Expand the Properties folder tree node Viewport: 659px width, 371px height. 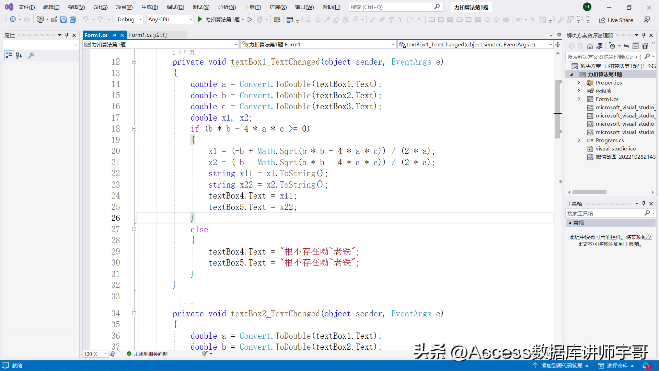pos(579,82)
